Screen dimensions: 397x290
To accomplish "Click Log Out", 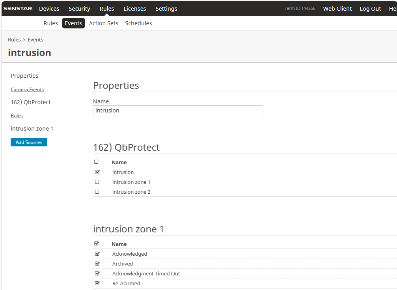I will click(x=370, y=9).
